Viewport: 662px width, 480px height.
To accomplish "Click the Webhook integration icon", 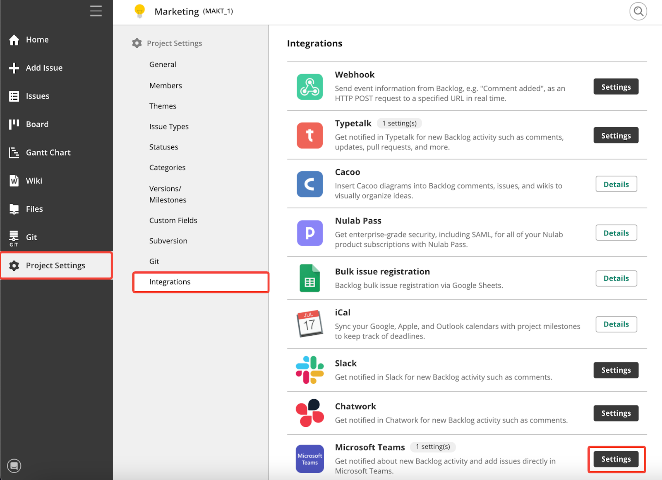I will point(310,86).
